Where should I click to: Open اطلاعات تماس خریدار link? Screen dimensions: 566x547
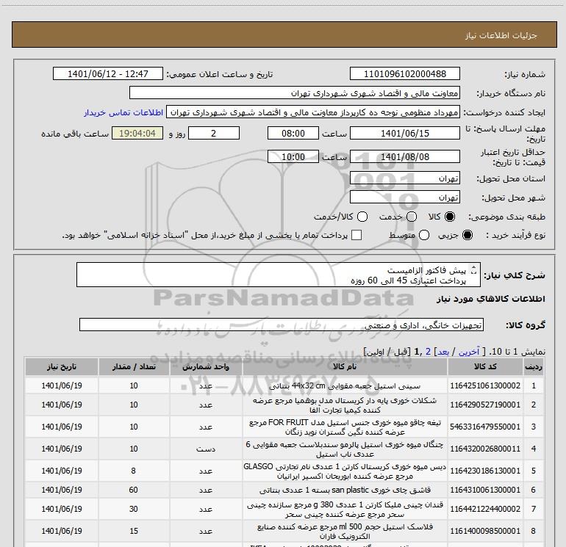123,112
